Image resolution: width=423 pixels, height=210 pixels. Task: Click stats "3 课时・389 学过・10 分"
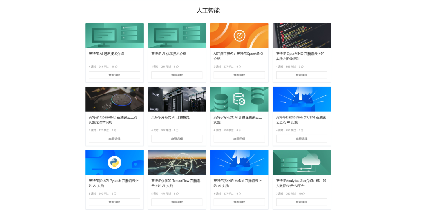291,194
